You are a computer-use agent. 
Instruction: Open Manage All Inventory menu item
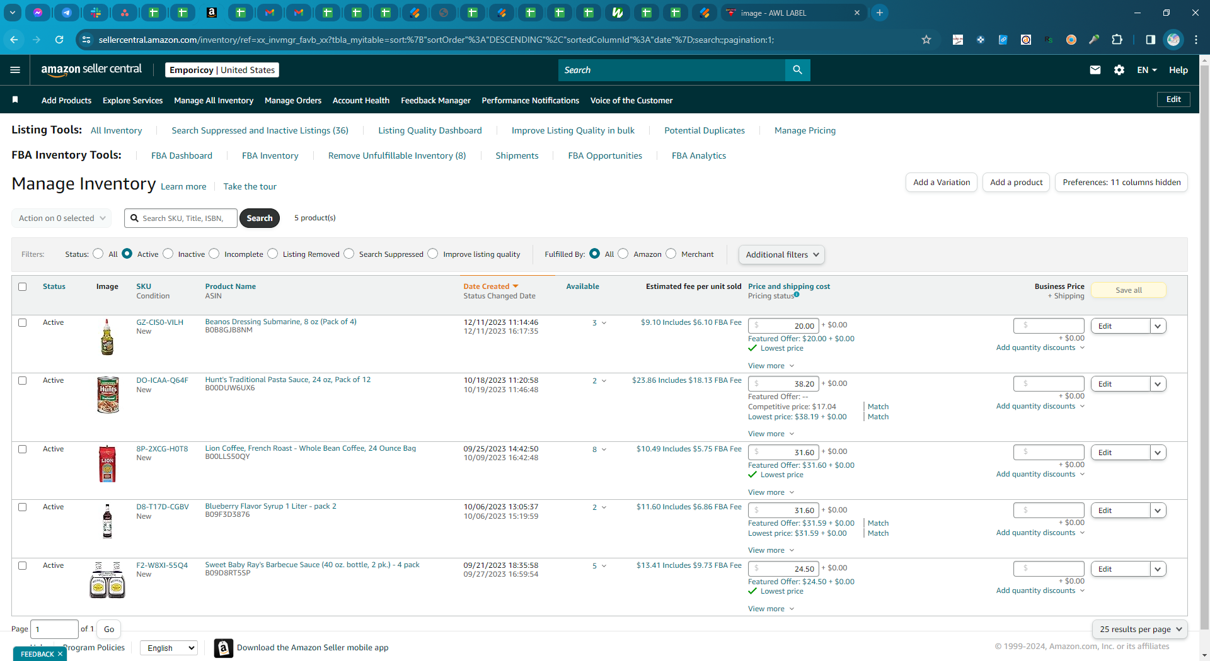coord(214,100)
